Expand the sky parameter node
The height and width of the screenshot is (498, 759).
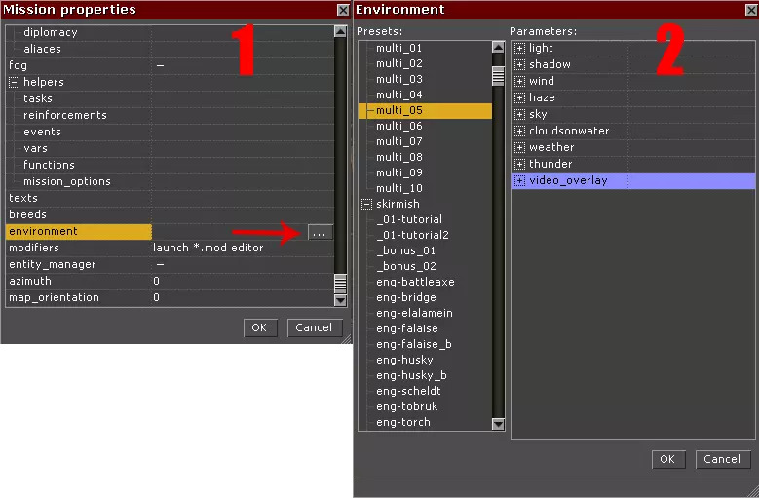click(x=519, y=114)
